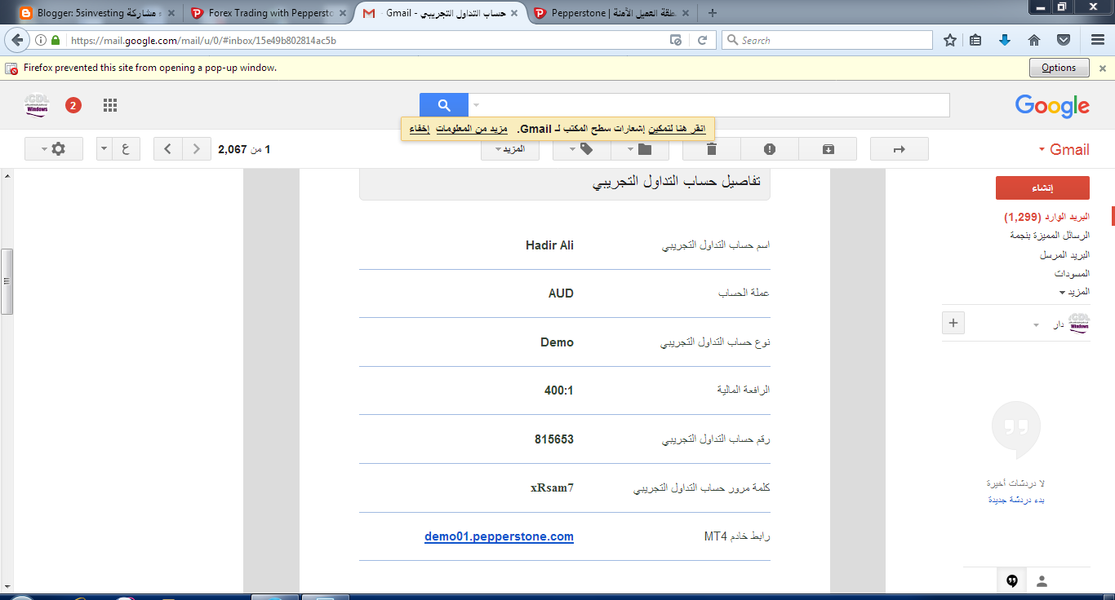
Task: Open input language selector ع
Action: pyautogui.click(x=126, y=149)
